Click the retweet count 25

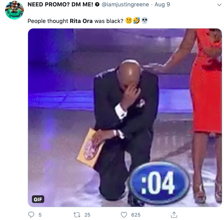pos(87,215)
